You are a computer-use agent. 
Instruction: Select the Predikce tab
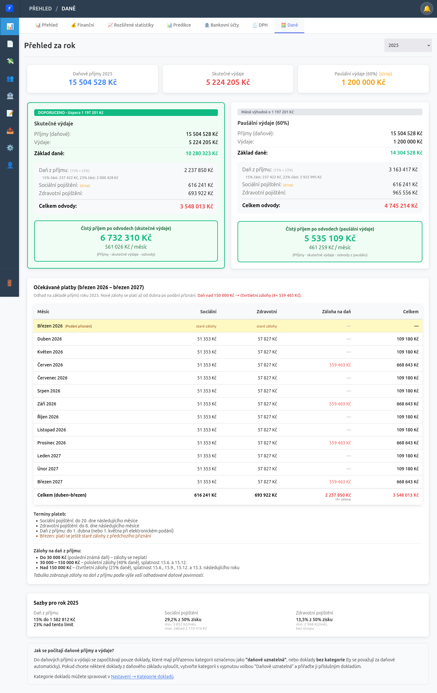tap(179, 25)
